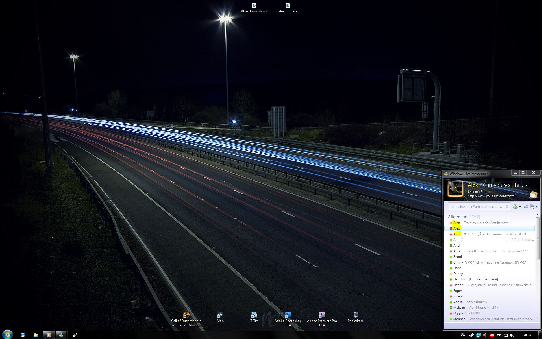Open the Windows Live Mail inbox icon
The width and height of the screenshot is (542, 339).
pos(534,195)
